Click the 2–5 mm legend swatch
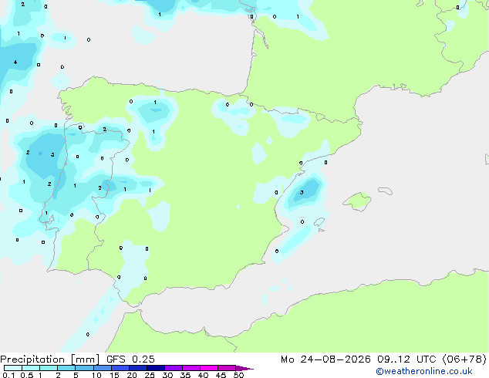Viewport: 489px width, 378px height. (66, 368)
